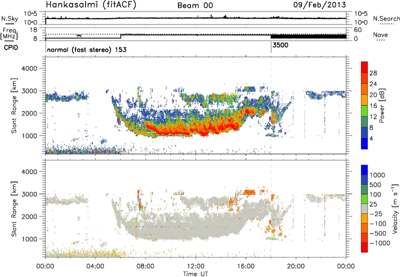The height and width of the screenshot is (277, 400).
Task: Click the '18' tick on frequency axis
Action: pyautogui.click(x=33, y=30)
